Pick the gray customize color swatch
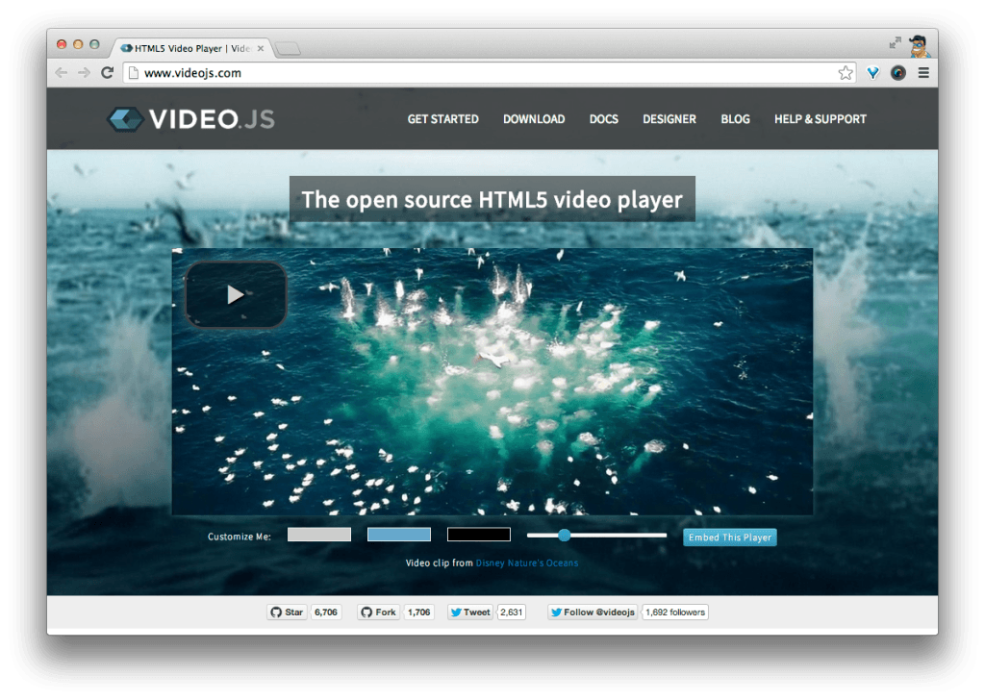 coord(319,535)
